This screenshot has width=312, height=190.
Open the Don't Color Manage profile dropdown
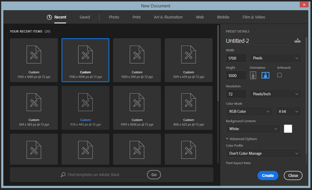click(264, 153)
